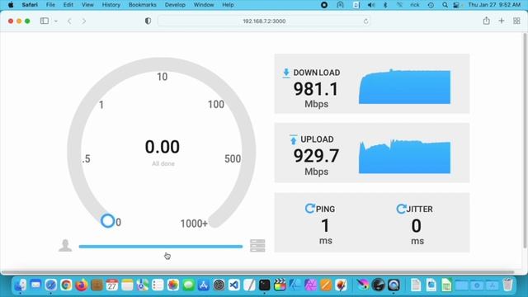Open Control Center in menu bar

coord(456,5)
